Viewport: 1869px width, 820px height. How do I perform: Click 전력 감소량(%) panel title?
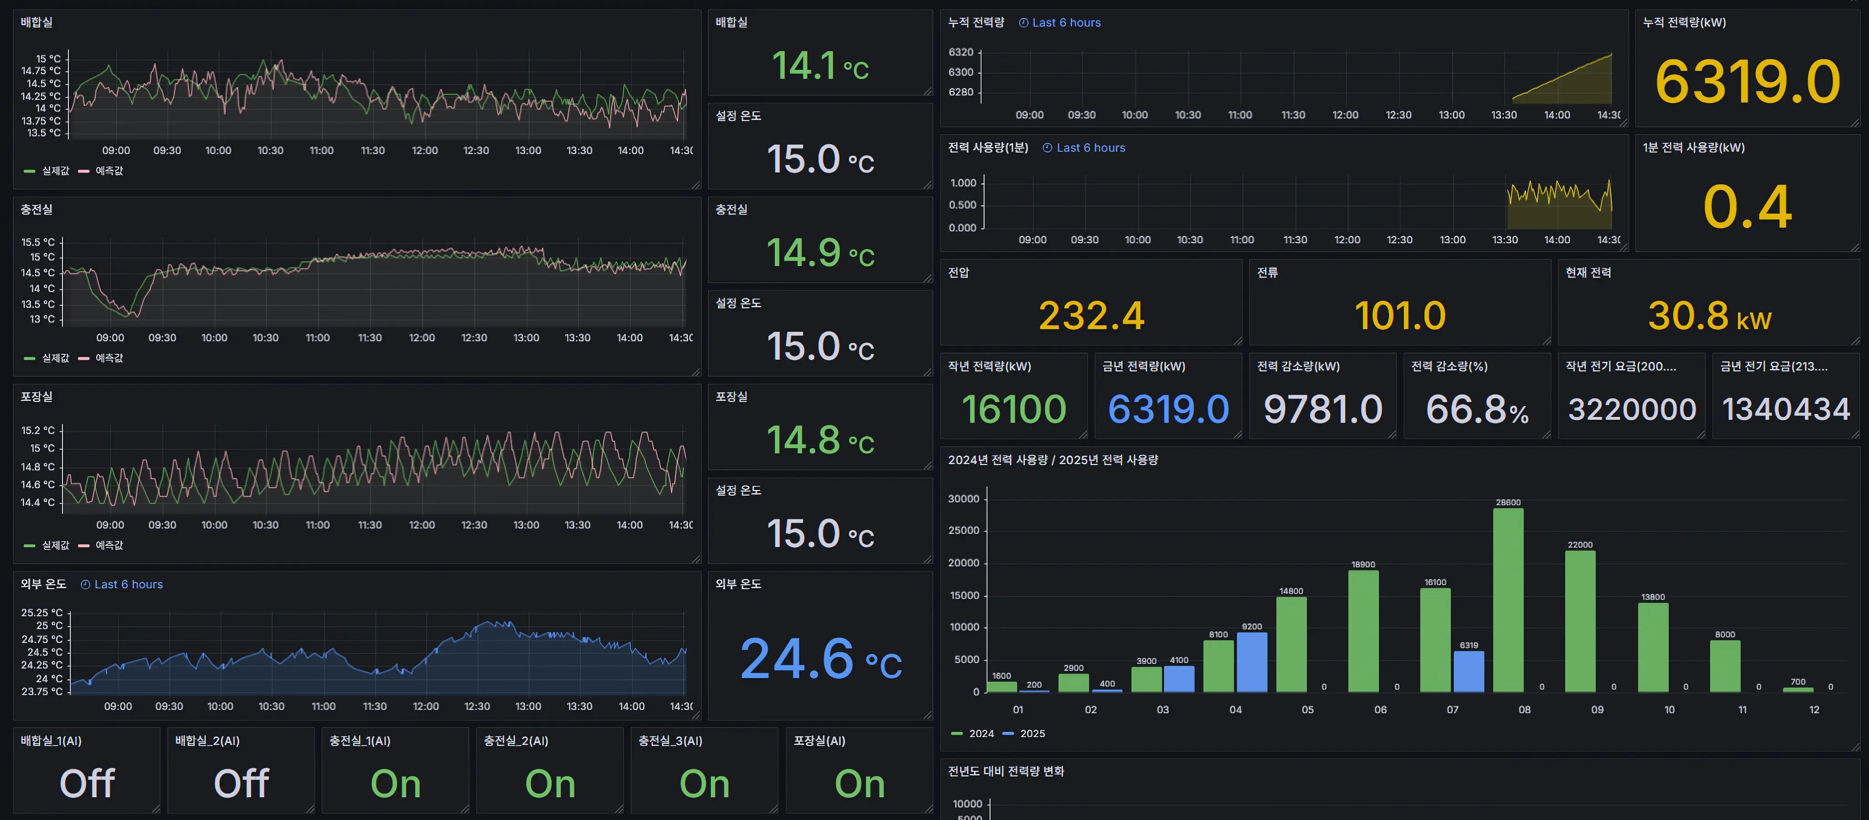pos(1449,366)
